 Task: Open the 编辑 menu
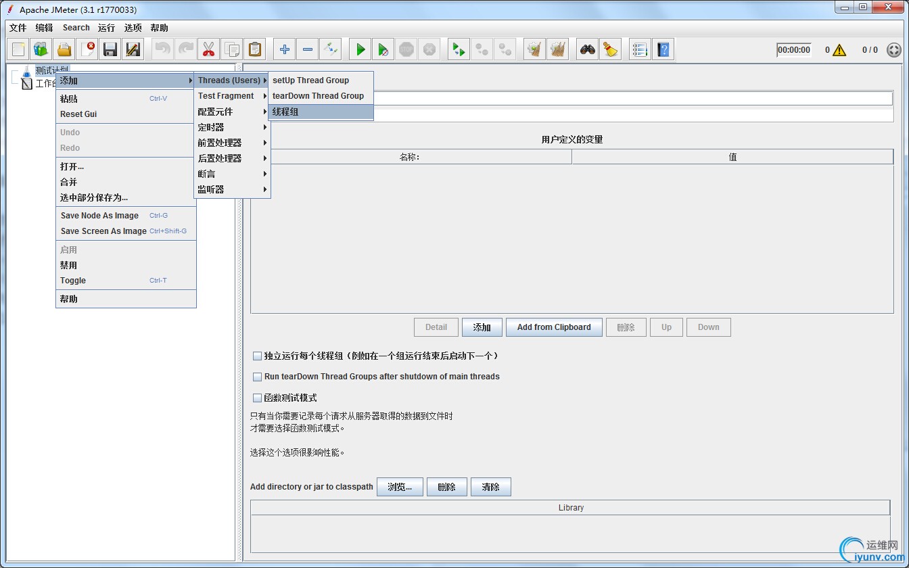point(44,28)
